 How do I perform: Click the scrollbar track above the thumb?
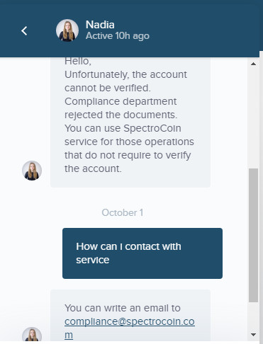click(x=253, y=118)
